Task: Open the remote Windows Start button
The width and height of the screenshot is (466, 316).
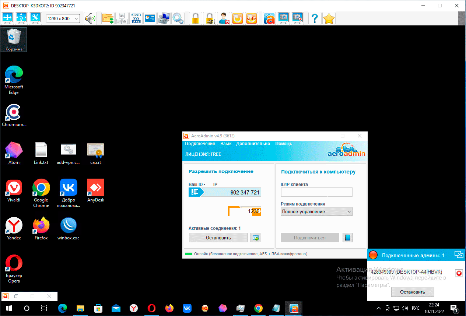Action: (x=8, y=308)
